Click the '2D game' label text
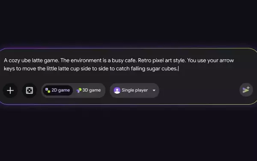The image size is (257, 161). point(61,90)
